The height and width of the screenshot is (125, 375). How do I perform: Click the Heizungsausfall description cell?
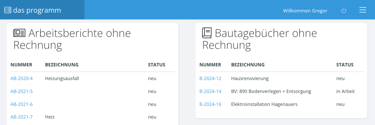62,78
